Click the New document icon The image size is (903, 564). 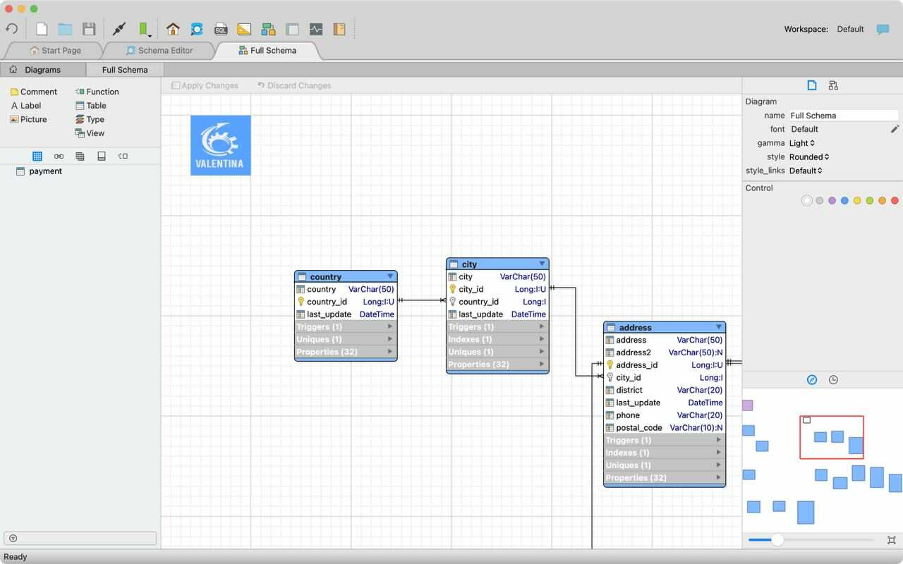point(42,30)
